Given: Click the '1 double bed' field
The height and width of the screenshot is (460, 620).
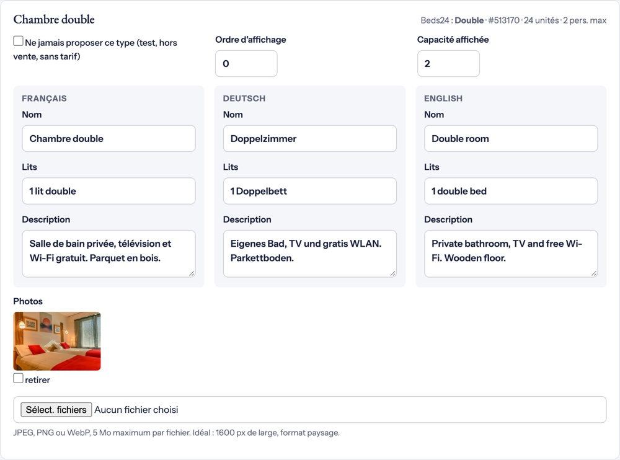Looking at the screenshot, I should [x=511, y=191].
